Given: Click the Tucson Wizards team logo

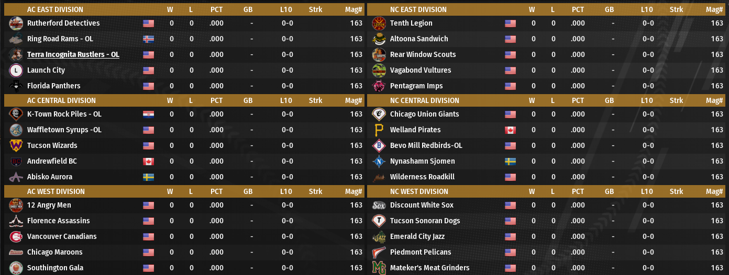Looking at the screenshot, I should (16, 146).
